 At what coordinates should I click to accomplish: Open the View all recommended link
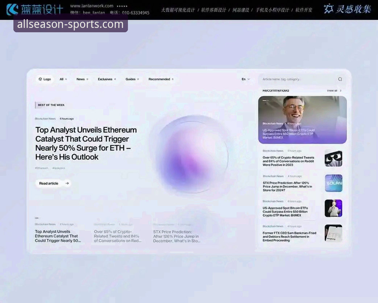click(332, 91)
